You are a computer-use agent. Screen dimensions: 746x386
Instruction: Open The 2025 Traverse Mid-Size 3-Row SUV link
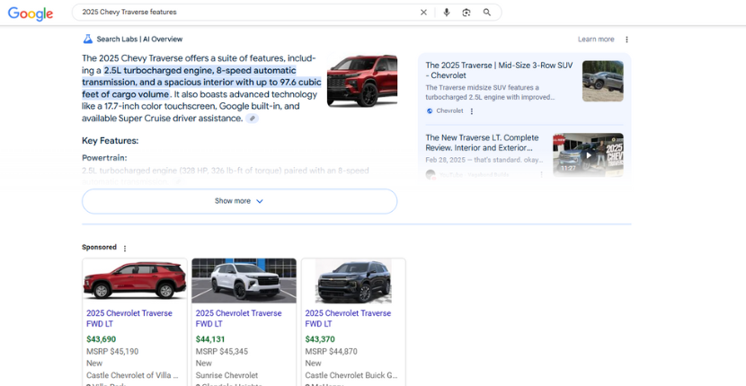point(499,70)
